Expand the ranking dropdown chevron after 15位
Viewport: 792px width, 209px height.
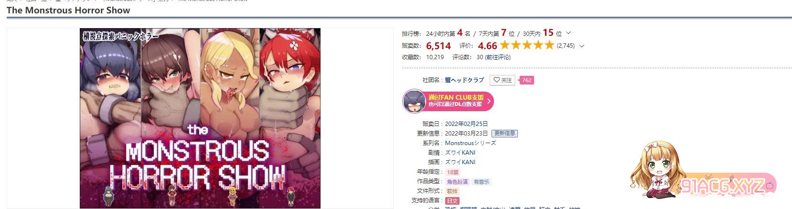(568, 33)
